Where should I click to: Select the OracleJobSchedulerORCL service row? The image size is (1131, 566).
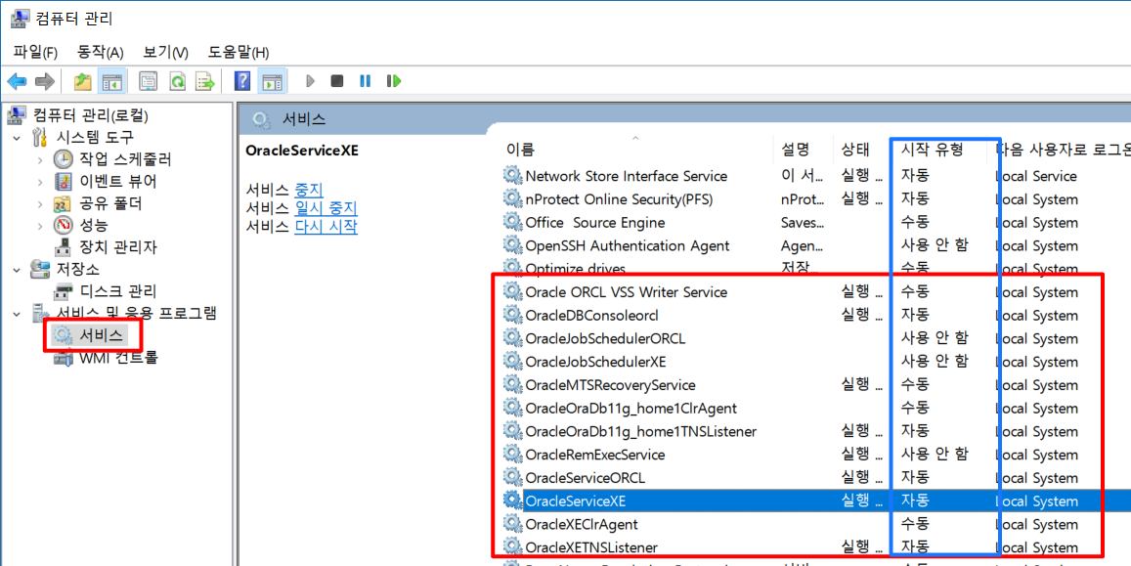click(816, 338)
